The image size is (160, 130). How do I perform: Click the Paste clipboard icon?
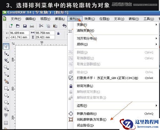pos(55,26)
